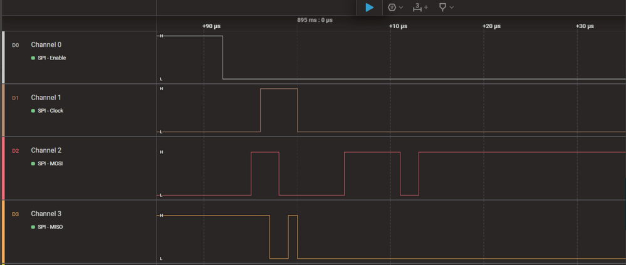Click the +20 µs timeline marker

point(491,26)
